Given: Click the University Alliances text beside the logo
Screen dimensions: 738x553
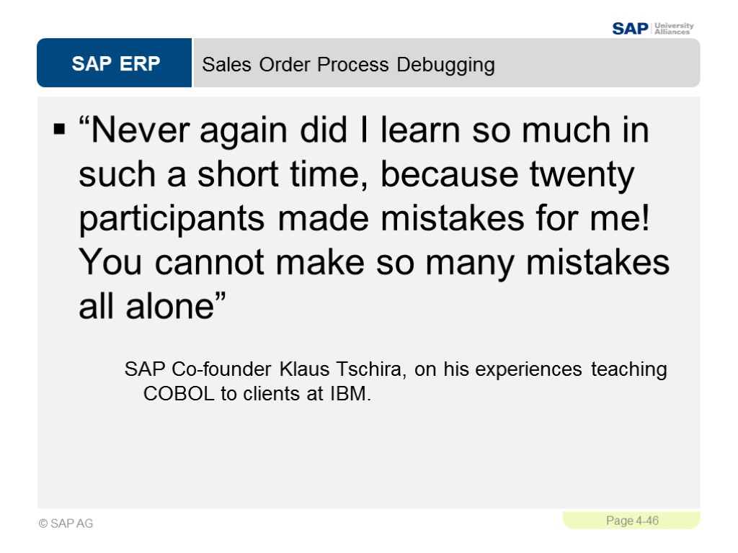Looking at the screenshot, I should (674, 28).
